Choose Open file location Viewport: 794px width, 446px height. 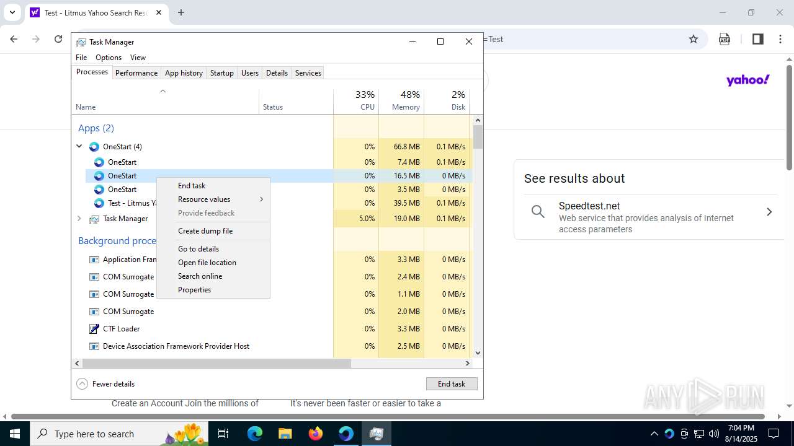[x=213, y=263]
